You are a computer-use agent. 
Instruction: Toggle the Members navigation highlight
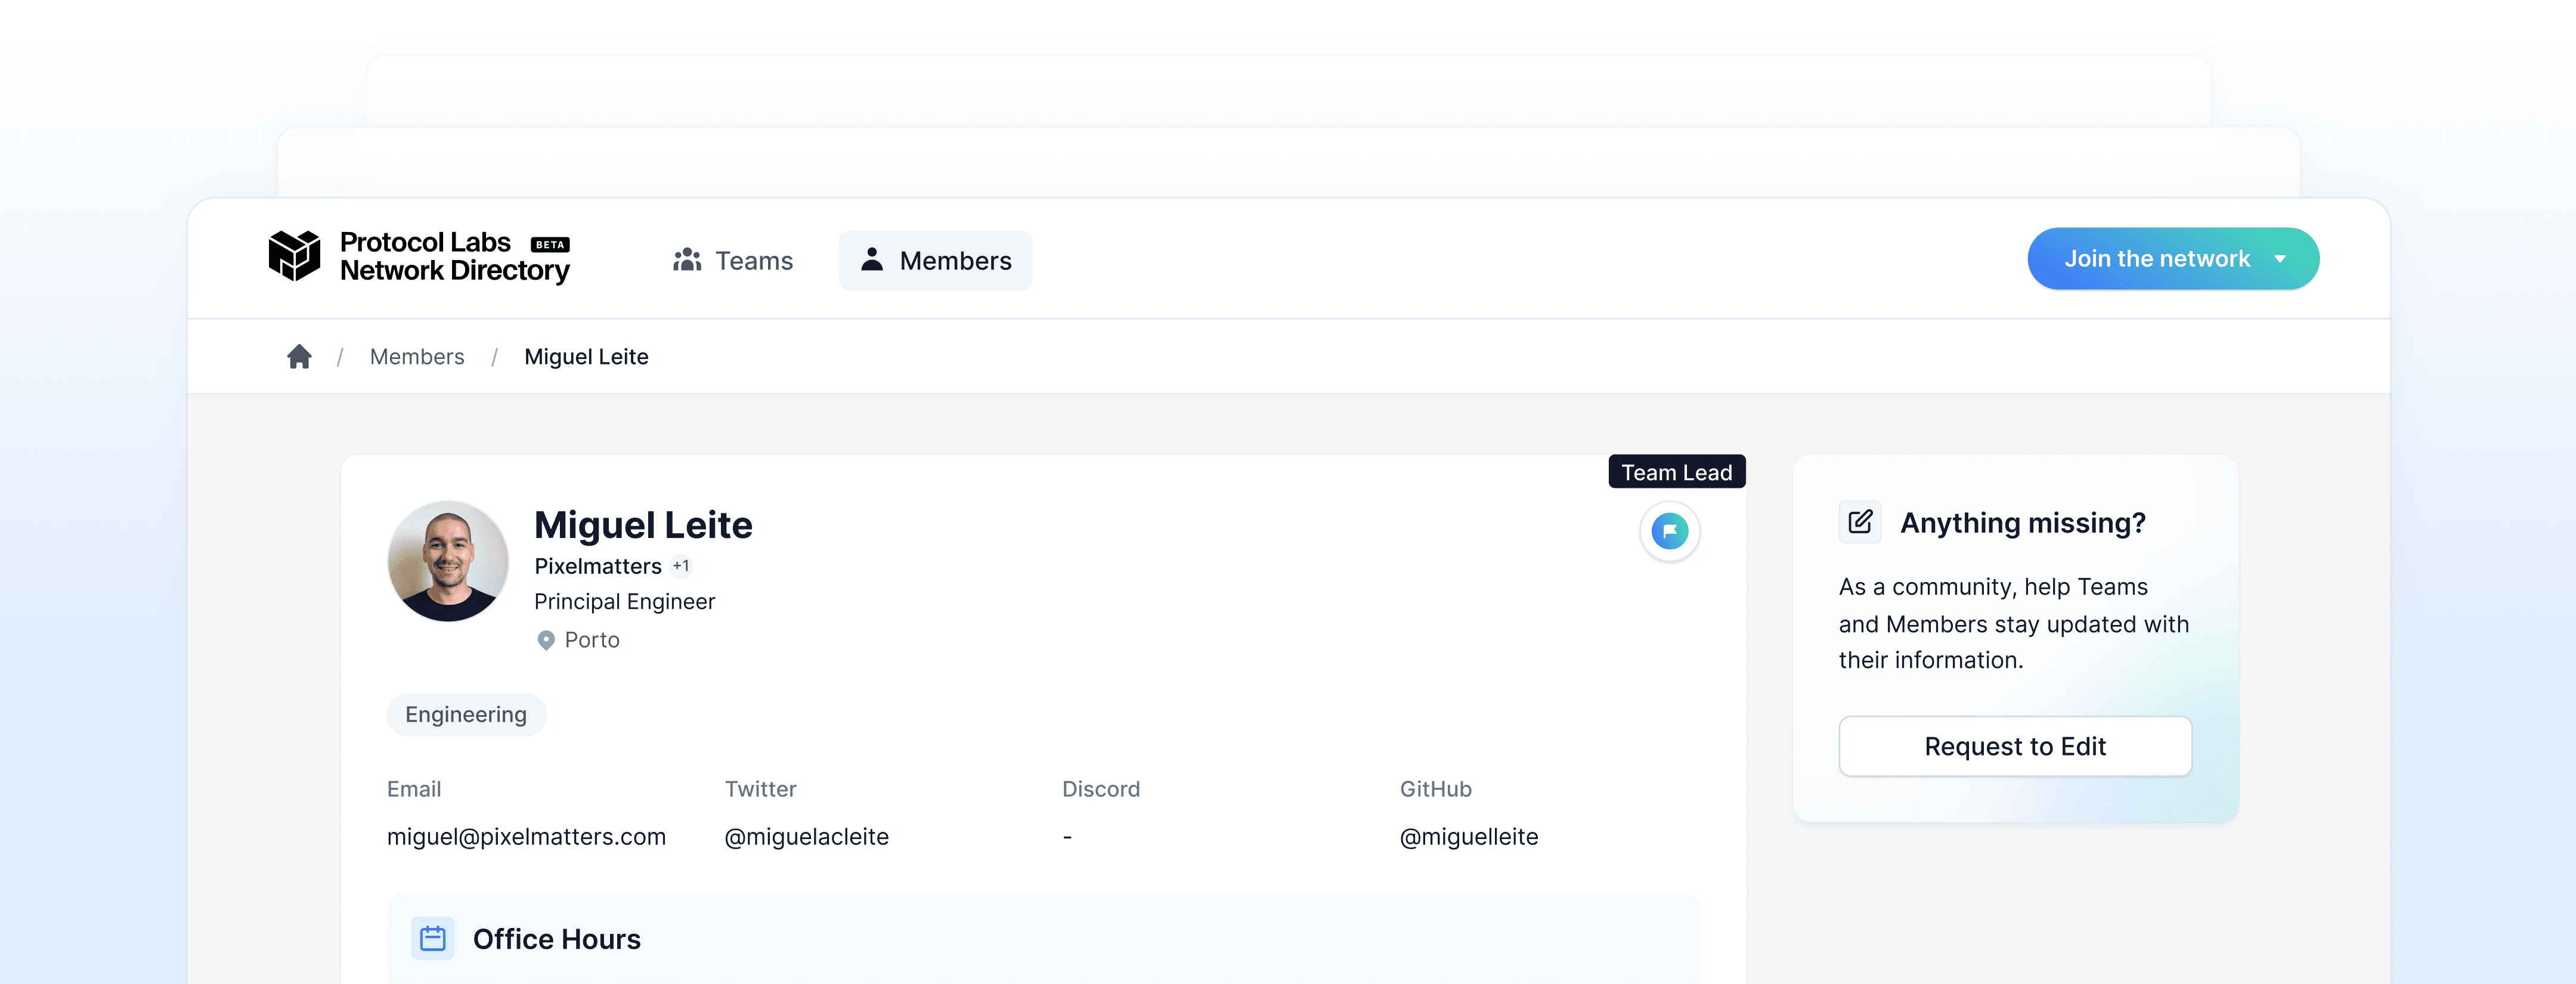point(935,260)
